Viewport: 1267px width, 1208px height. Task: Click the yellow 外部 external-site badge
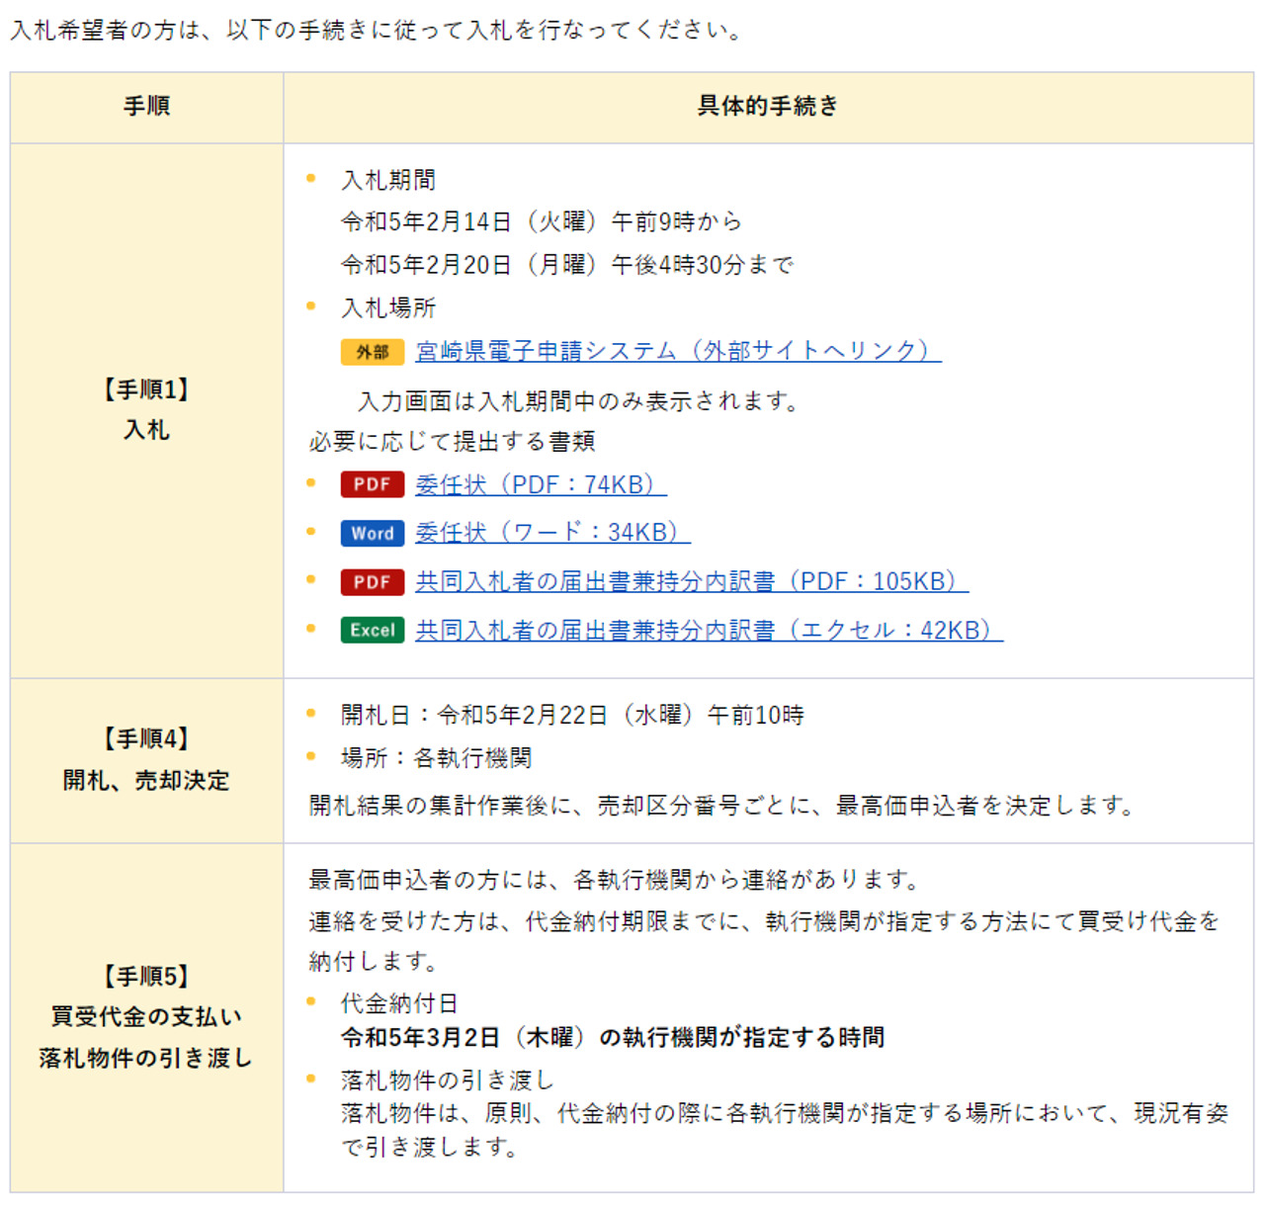click(372, 352)
